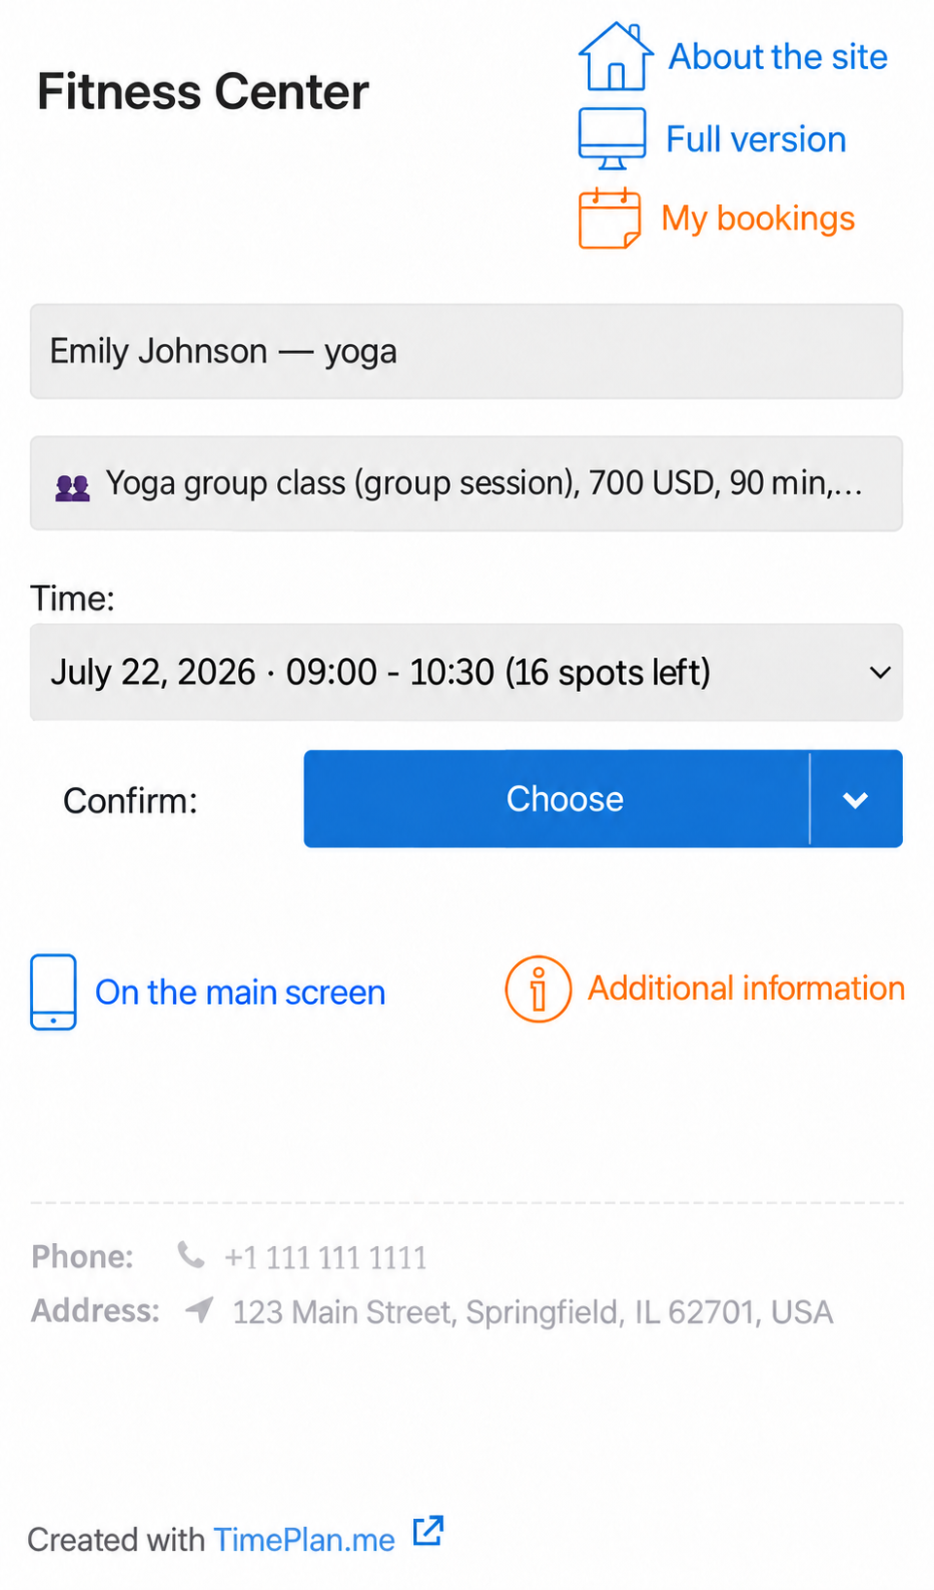Click the location arrow icon by Address
934x1590 pixels.
[199, 1310]
